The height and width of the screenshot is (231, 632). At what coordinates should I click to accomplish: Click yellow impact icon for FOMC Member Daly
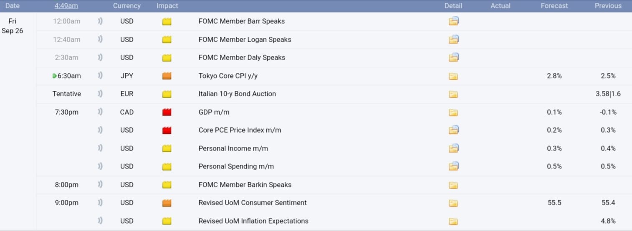[167, 58]
